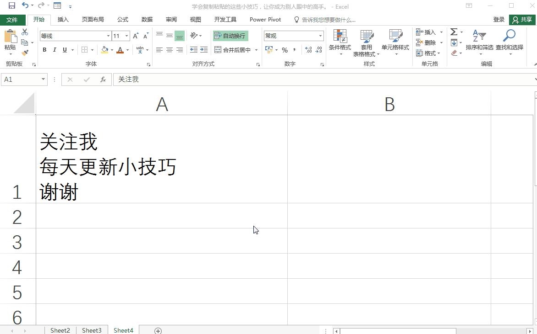Viewport: 537px width, 334px height.
Task: Click 合并后居中 merge and center
Action: [x=232, y=50]
